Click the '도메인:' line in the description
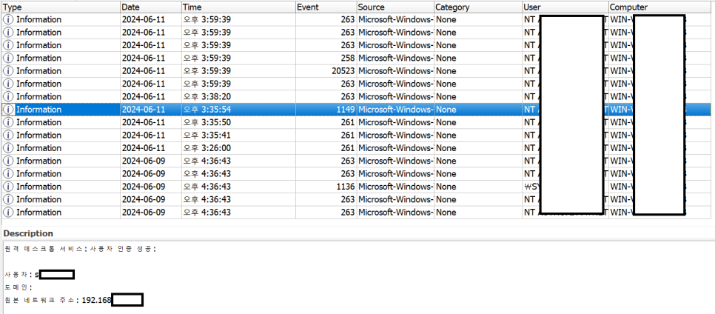The image size is (715, 314). click(19, 287)
